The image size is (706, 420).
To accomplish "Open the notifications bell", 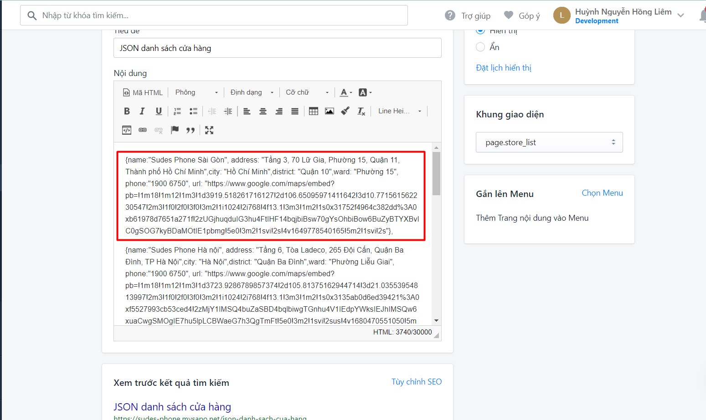I will pos(702,15).
